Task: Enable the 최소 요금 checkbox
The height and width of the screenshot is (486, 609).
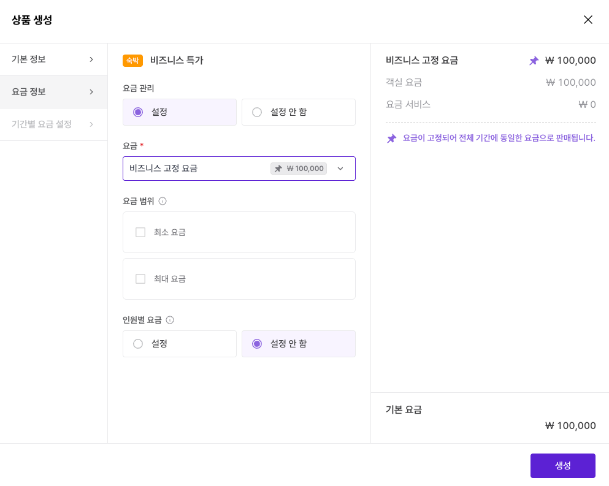Action: 140,232
